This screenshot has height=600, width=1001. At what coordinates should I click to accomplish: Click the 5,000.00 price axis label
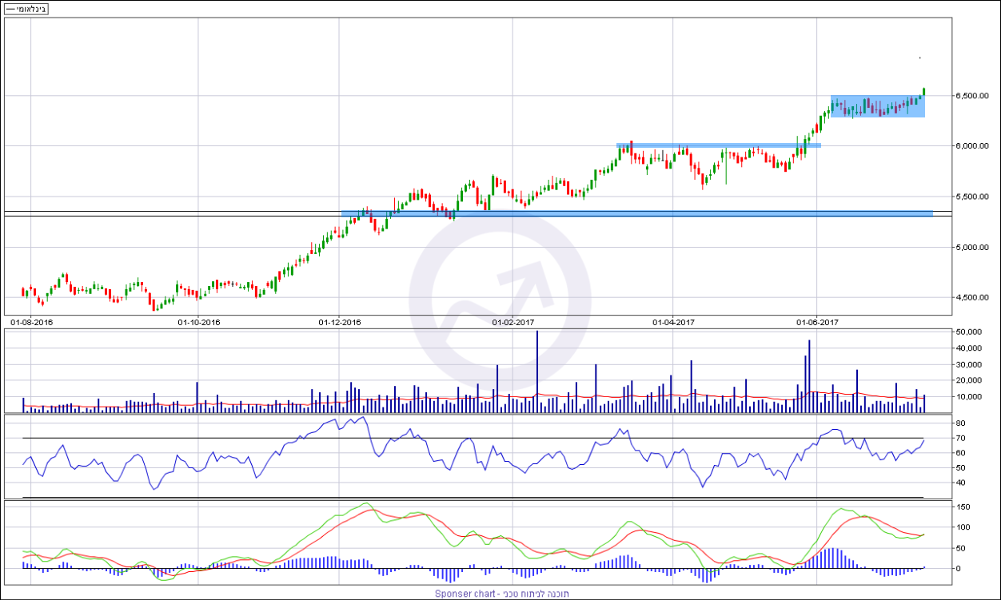click(971, 248)
